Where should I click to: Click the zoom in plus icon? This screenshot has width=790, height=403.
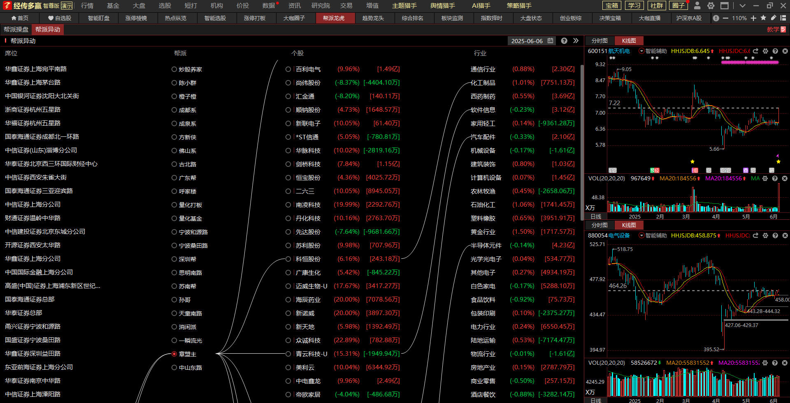[753, 18]
